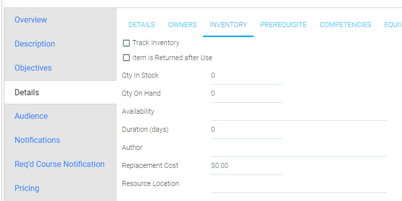Enable the Track Inventory checkbox
This screenshot has height=201, width=402.
click(x=126, y=43)
